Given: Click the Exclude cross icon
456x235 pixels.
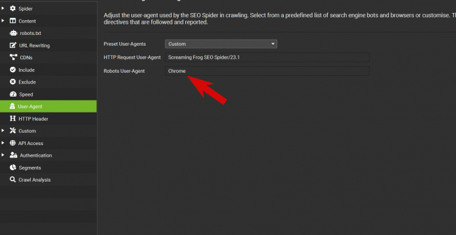Looking at the screenshot, I should (12, 82).
